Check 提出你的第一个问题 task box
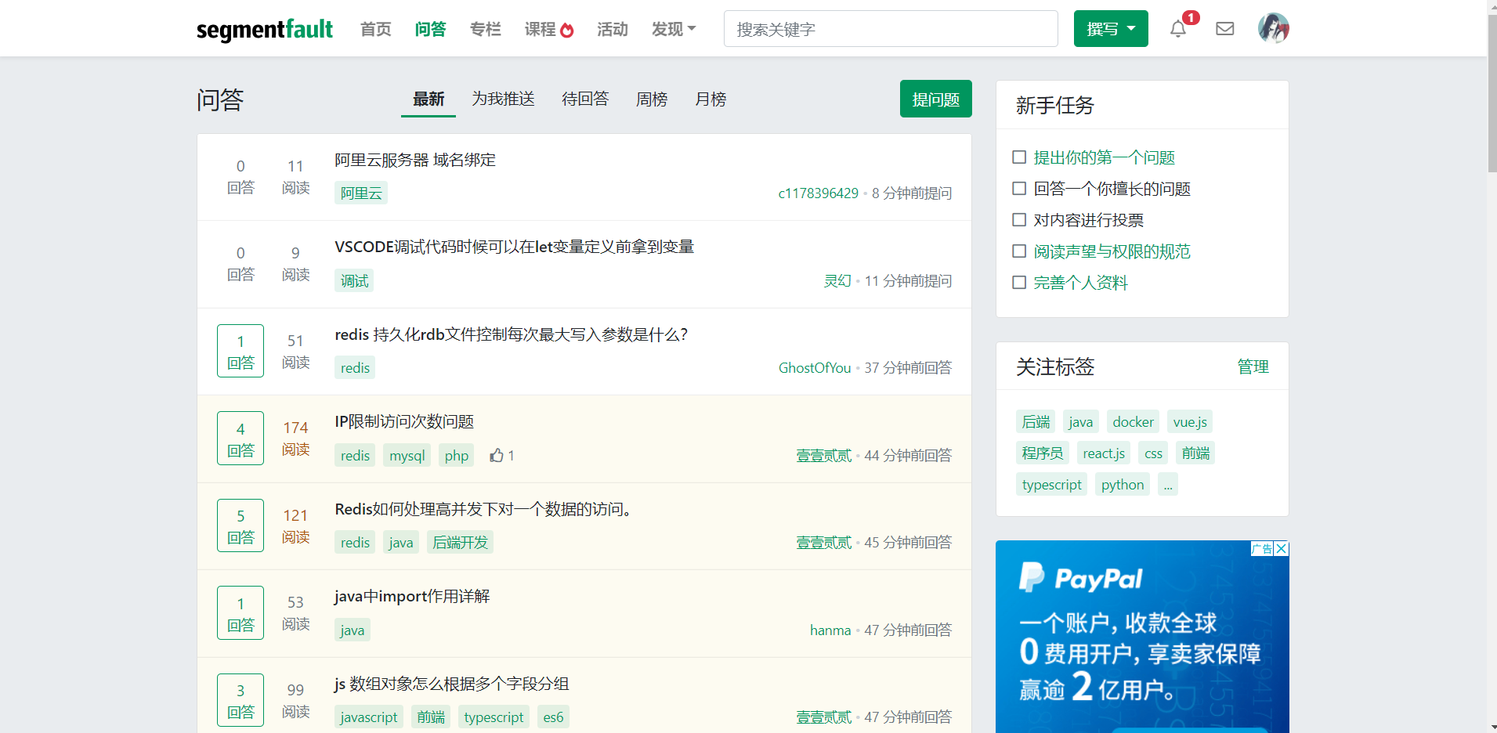This screenshot has width=1497, height=733. point(1019,157)
